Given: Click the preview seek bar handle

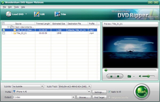Looking at the screenshot, I should (106, 70).
